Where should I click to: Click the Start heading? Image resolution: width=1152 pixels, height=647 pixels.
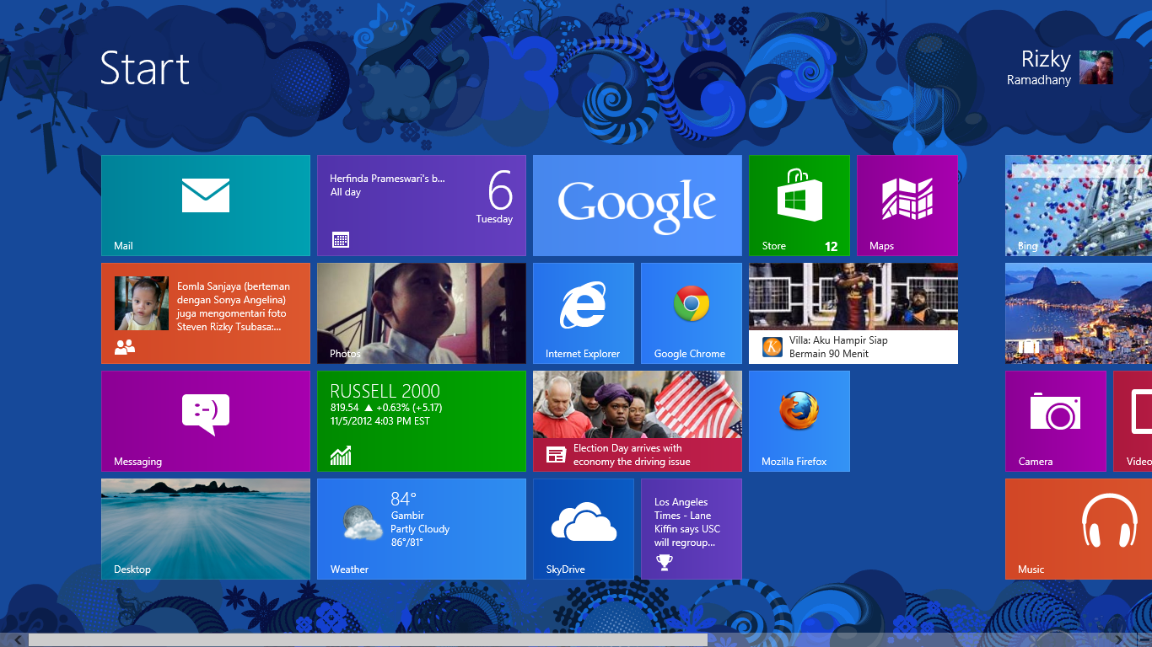point(145,68)
